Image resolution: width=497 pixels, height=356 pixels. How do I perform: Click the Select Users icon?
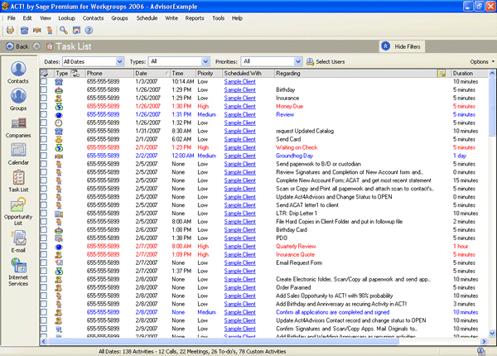click(310, 62)
